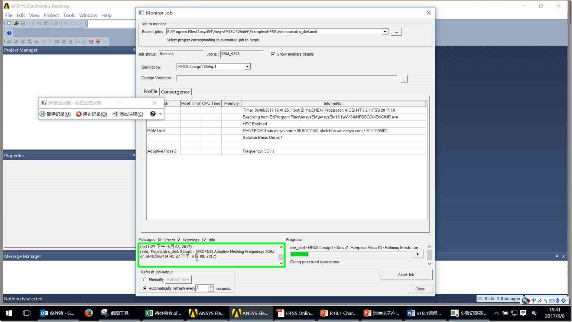Image resolution: width=572 pixels, height=322 pixels.
Task: Click the refresh interval seconds field
Action: point(201,288)
